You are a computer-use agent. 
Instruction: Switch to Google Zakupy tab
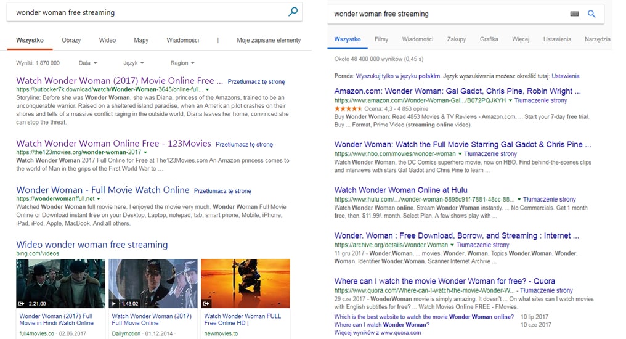pyautogui.click(x=457, y=39)
